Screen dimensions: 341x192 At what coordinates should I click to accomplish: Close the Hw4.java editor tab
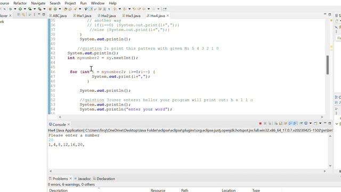coord(168,15)
